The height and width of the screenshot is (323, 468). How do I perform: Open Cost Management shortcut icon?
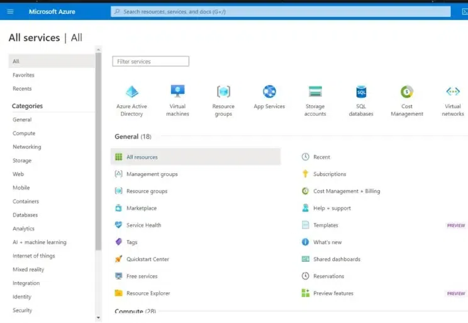(407, 91)
